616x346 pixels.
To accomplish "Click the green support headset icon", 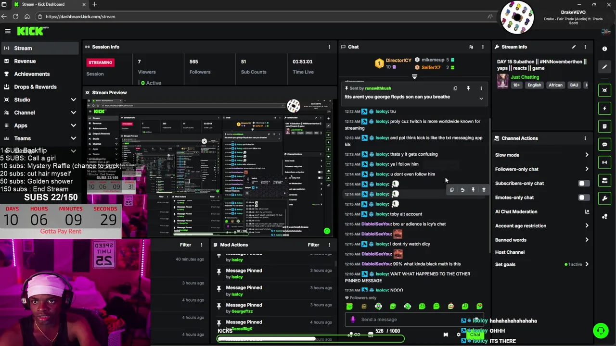I will 601,331.
